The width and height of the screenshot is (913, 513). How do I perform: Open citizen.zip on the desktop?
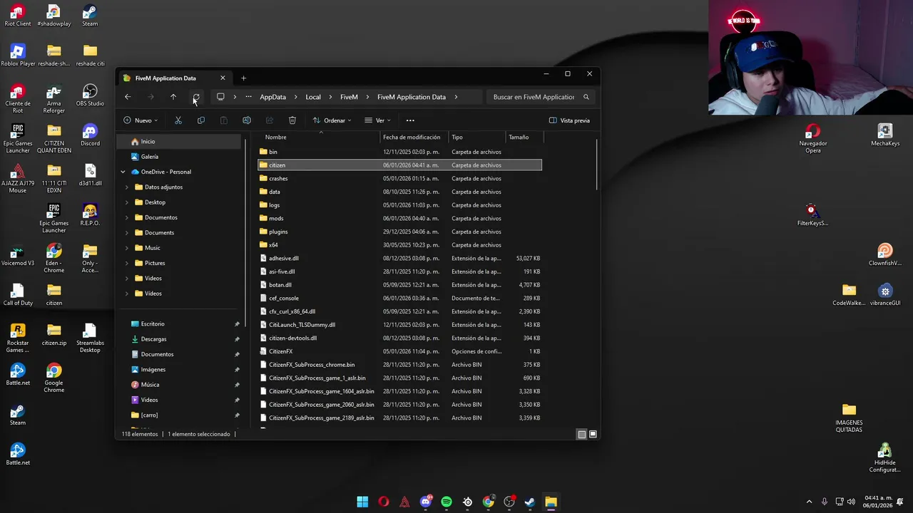[x=54, y=335]
